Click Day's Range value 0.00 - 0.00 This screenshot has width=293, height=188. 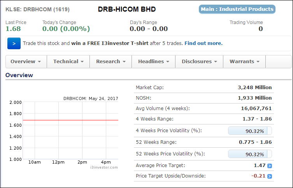pos(149,29)
